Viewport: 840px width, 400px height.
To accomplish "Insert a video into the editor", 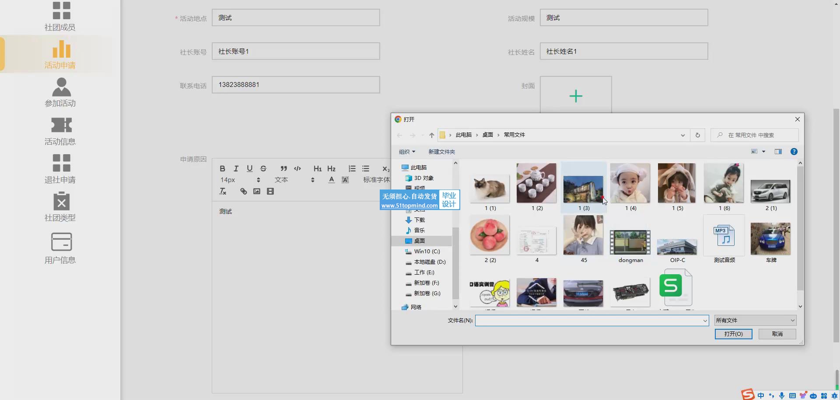I will (270, 191).
